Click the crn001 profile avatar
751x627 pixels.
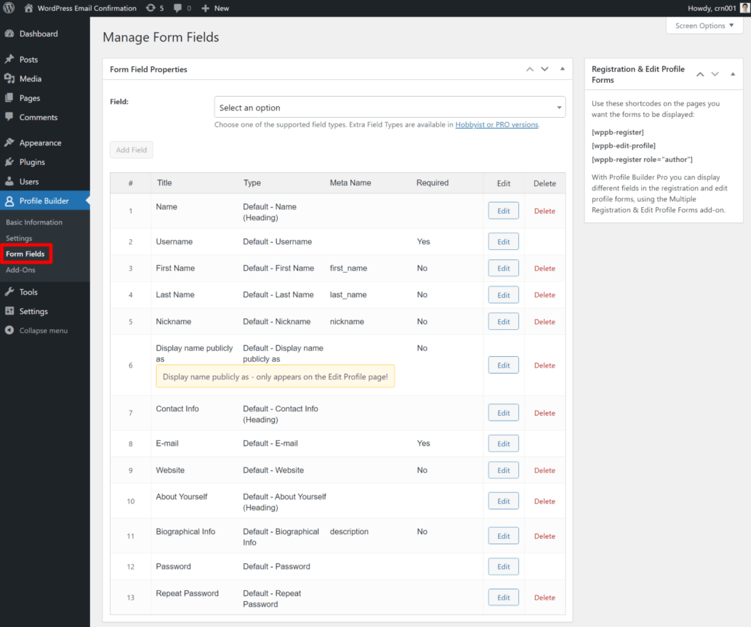coord(744,8)
